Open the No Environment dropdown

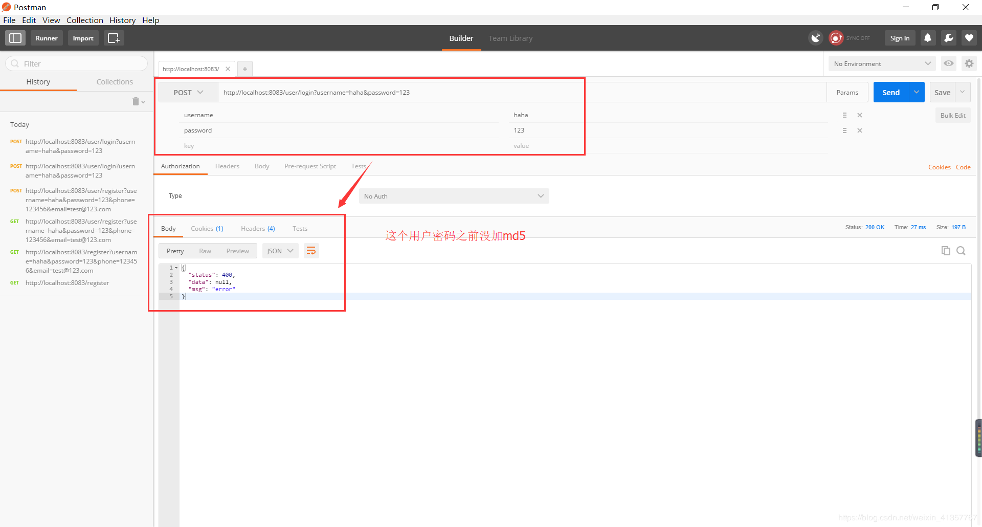coord(882,63)
